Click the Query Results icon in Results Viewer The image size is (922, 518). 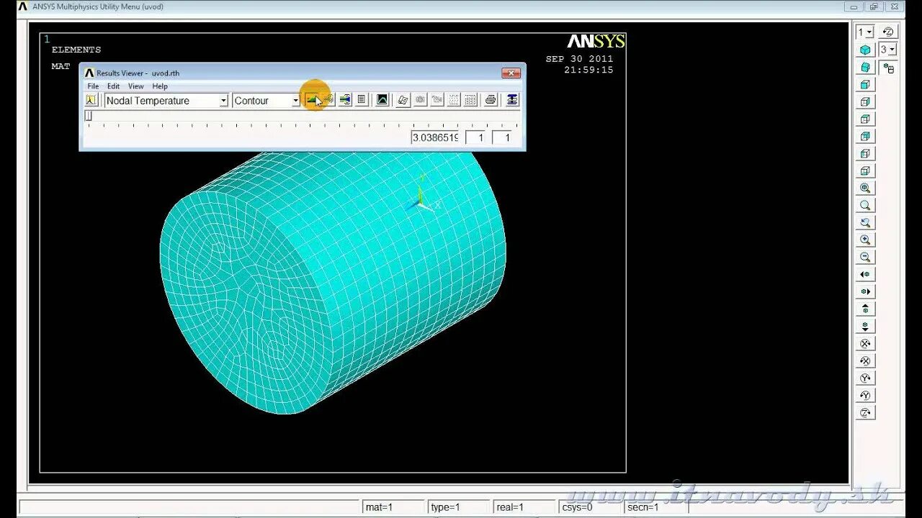click(328, 100)
